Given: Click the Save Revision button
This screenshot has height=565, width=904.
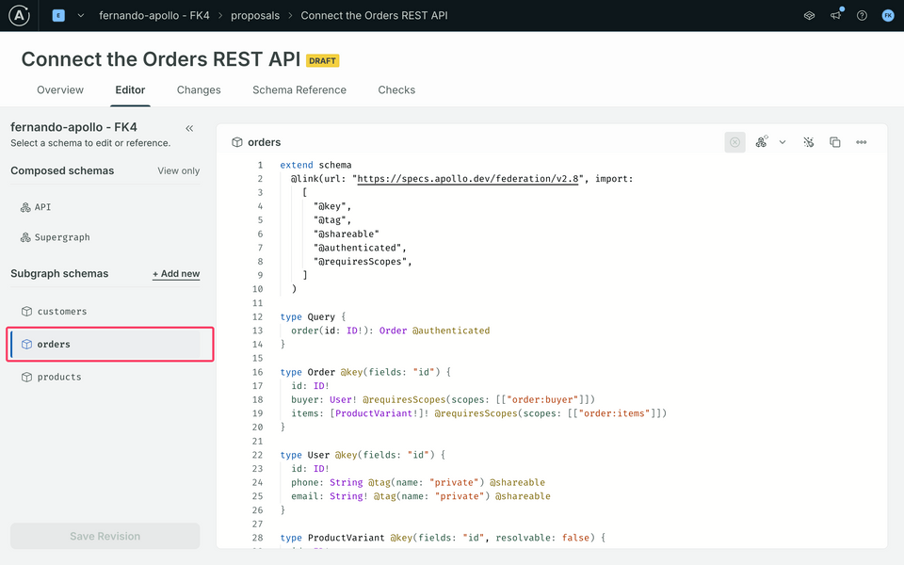Looking at the screenshot, I should [x=105, y=536].
